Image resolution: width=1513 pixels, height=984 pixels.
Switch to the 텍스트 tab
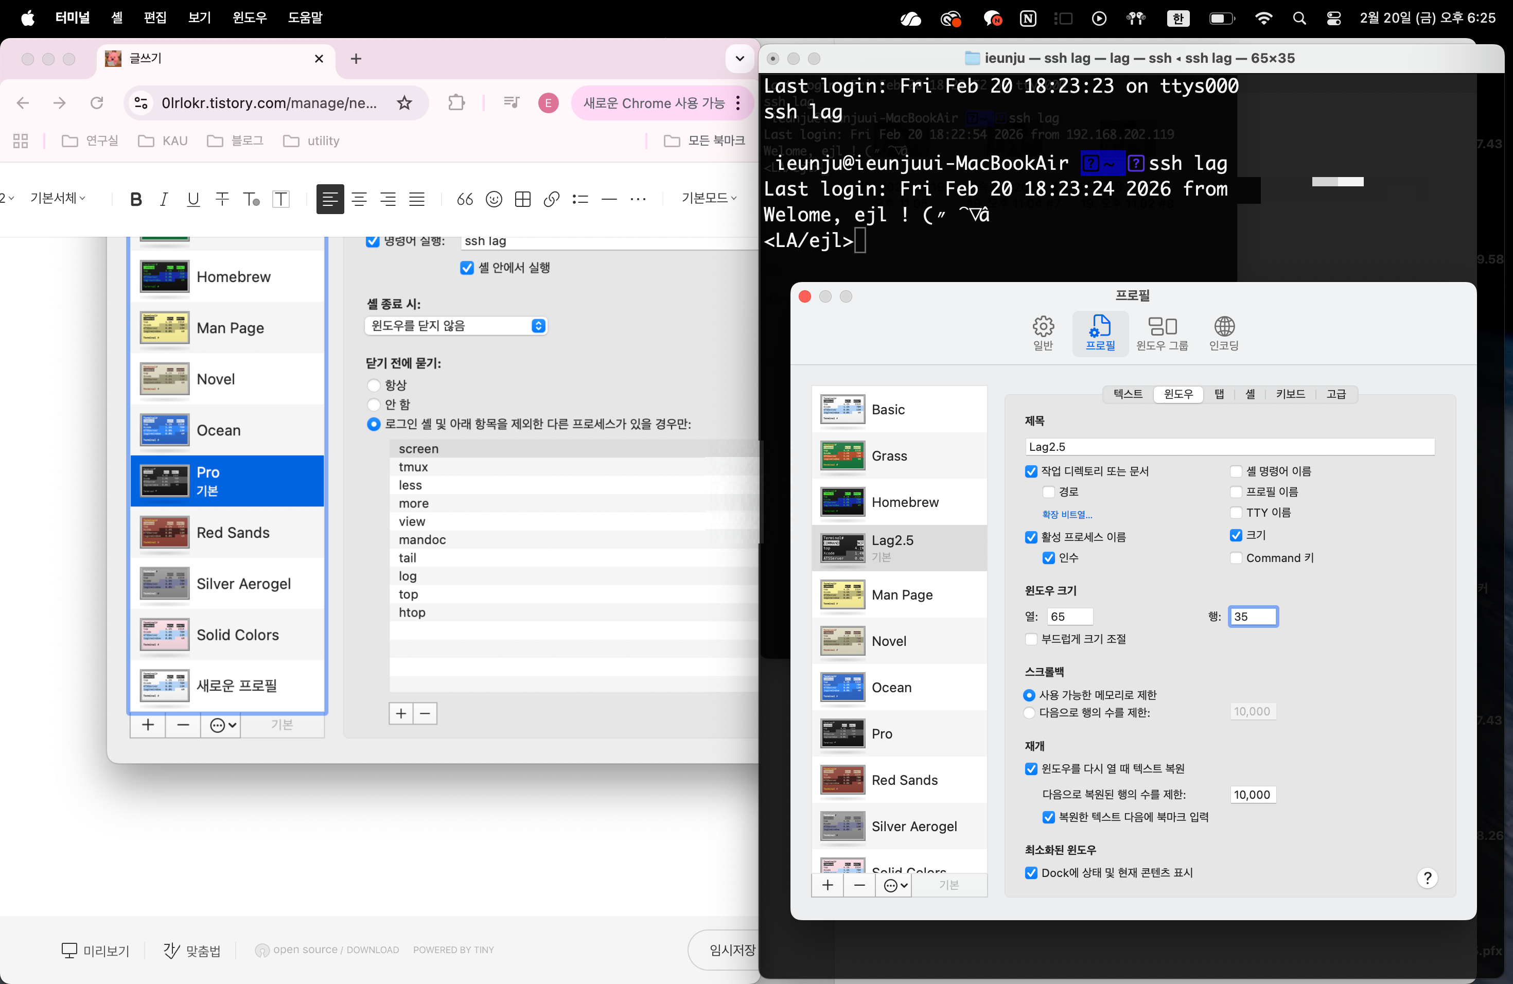coord(1128,394)
